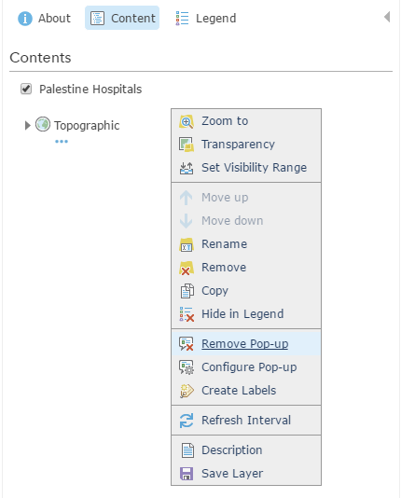The height and width of the screenshot is (498, 401).
Task: Click the Transparency icon in menu
Action: click(x=187, y=145)
